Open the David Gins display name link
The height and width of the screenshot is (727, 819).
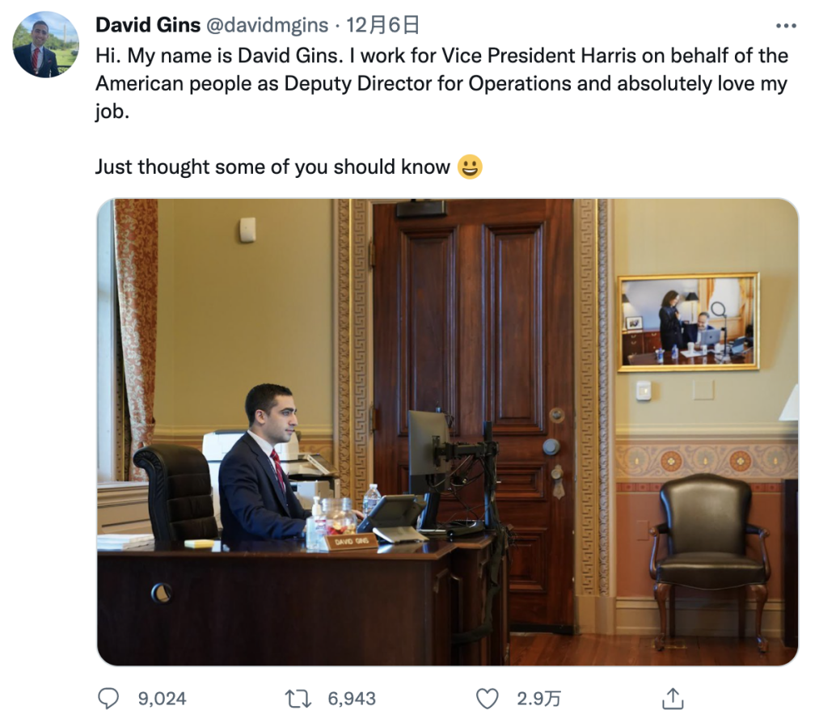click(148, 25)
